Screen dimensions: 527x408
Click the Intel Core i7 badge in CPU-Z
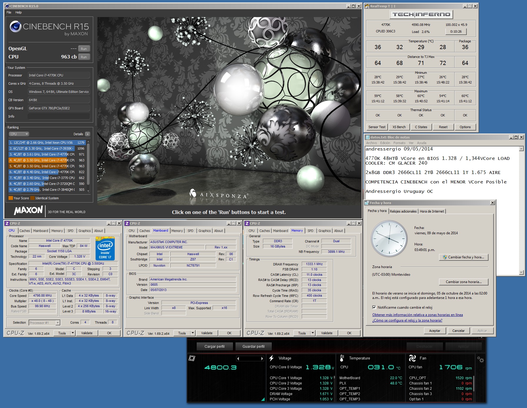105,249
